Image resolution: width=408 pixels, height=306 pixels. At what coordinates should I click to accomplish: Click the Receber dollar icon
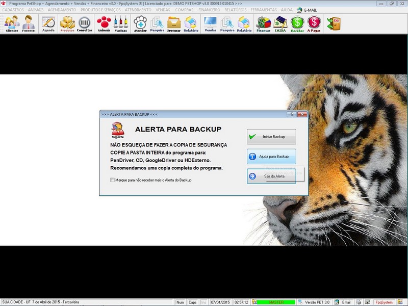[x=297, y=23]
